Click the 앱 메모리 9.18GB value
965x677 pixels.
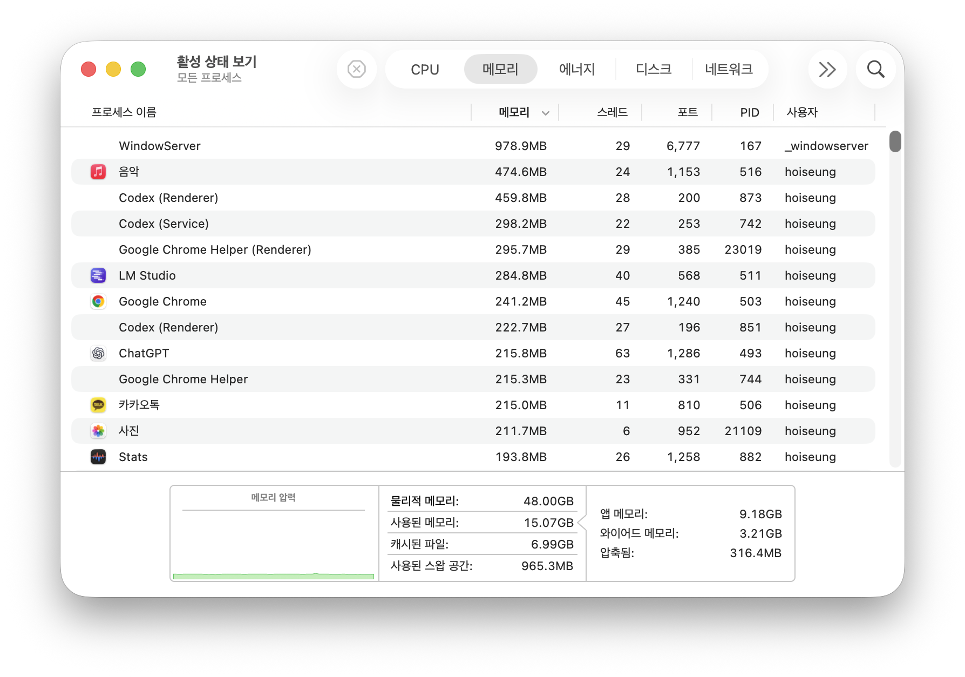pyautogui.click(x=760, y=514)
